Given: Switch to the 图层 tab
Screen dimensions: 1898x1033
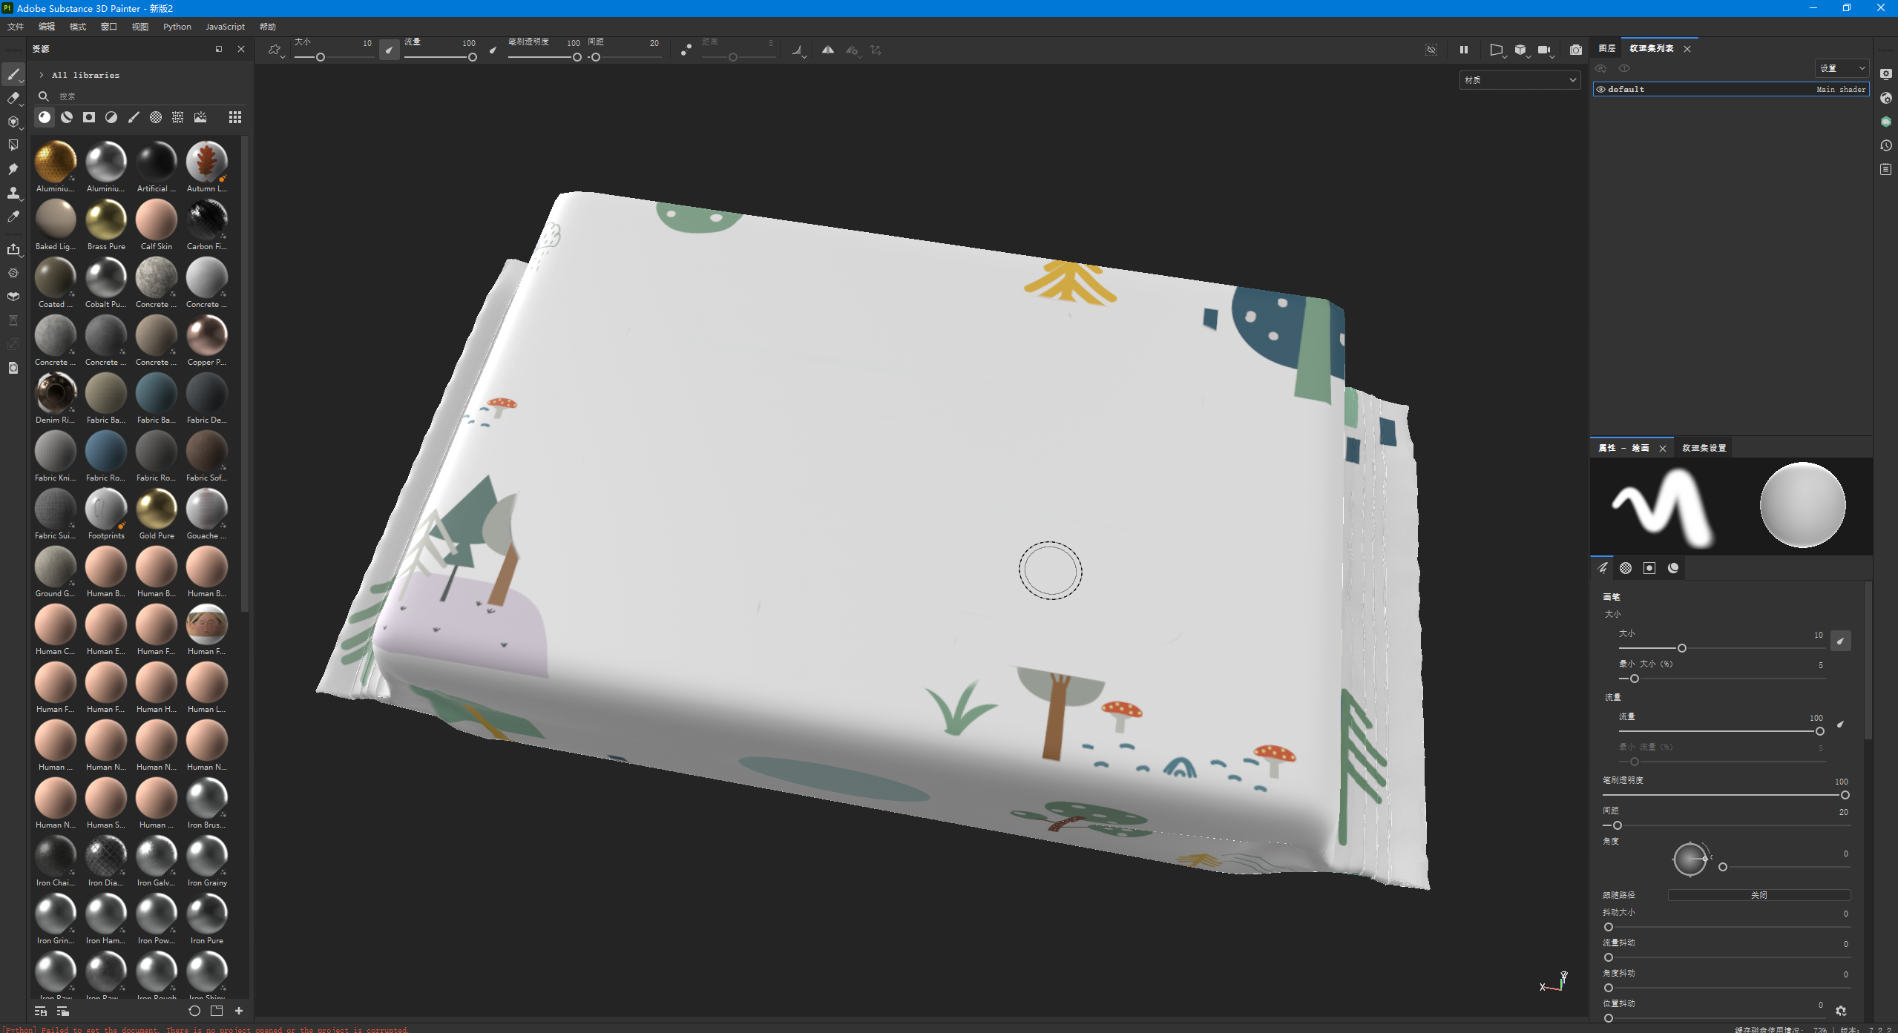Looking at the screenshot, I should [1606, 48].
